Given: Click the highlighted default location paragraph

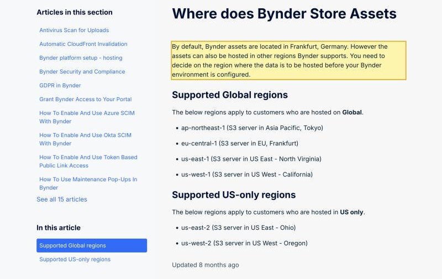Looking at the screenshot, I should [288, 60].
